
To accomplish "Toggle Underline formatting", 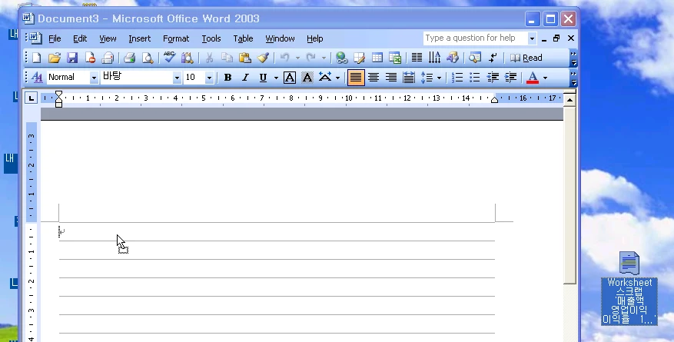I will coord(263,78).
